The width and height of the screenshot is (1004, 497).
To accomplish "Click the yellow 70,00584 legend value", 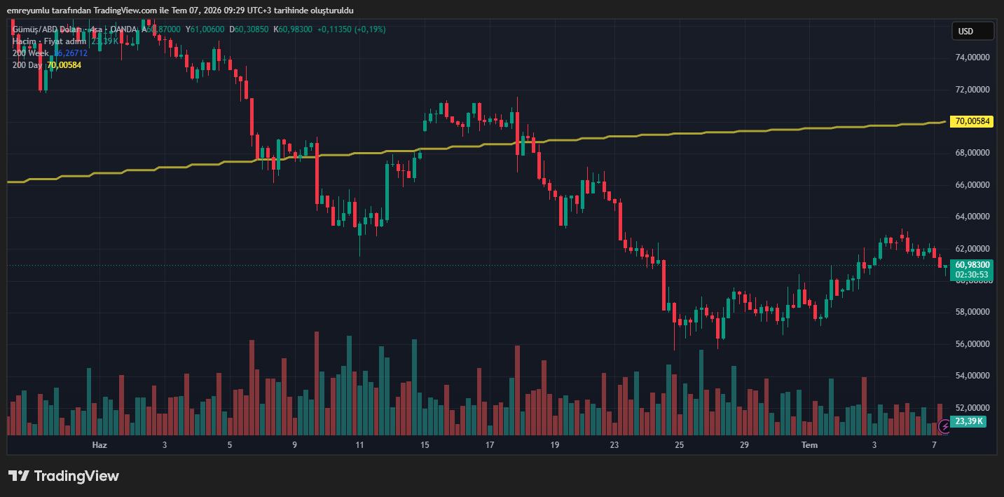I will tap(64, 65).
